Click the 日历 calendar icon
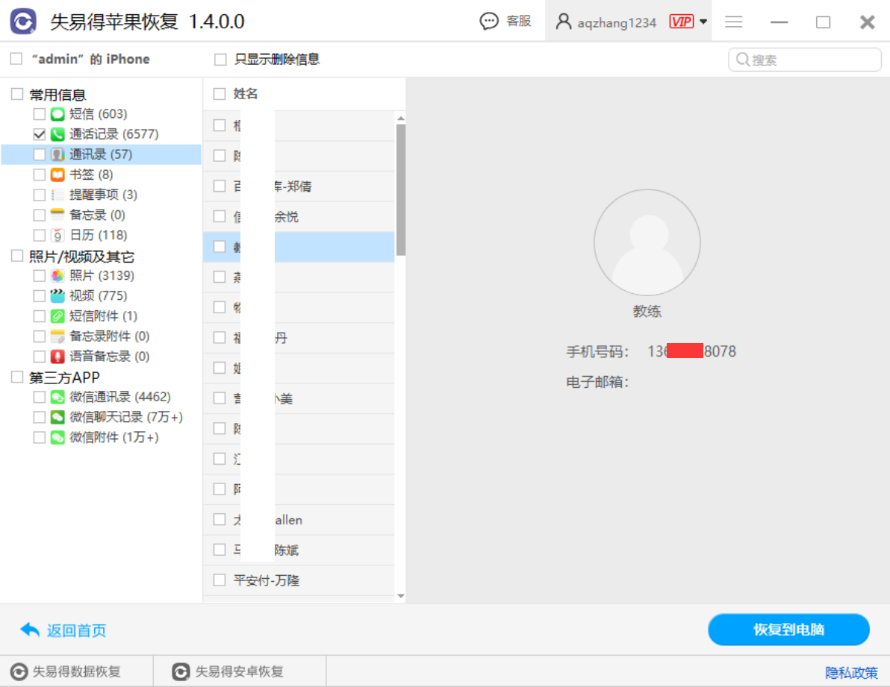Screen dimensions: 890x687 pos(57,235)
